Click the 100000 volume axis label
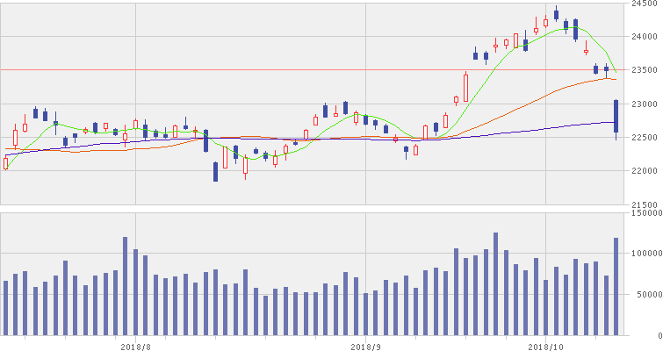 (646, 253)
